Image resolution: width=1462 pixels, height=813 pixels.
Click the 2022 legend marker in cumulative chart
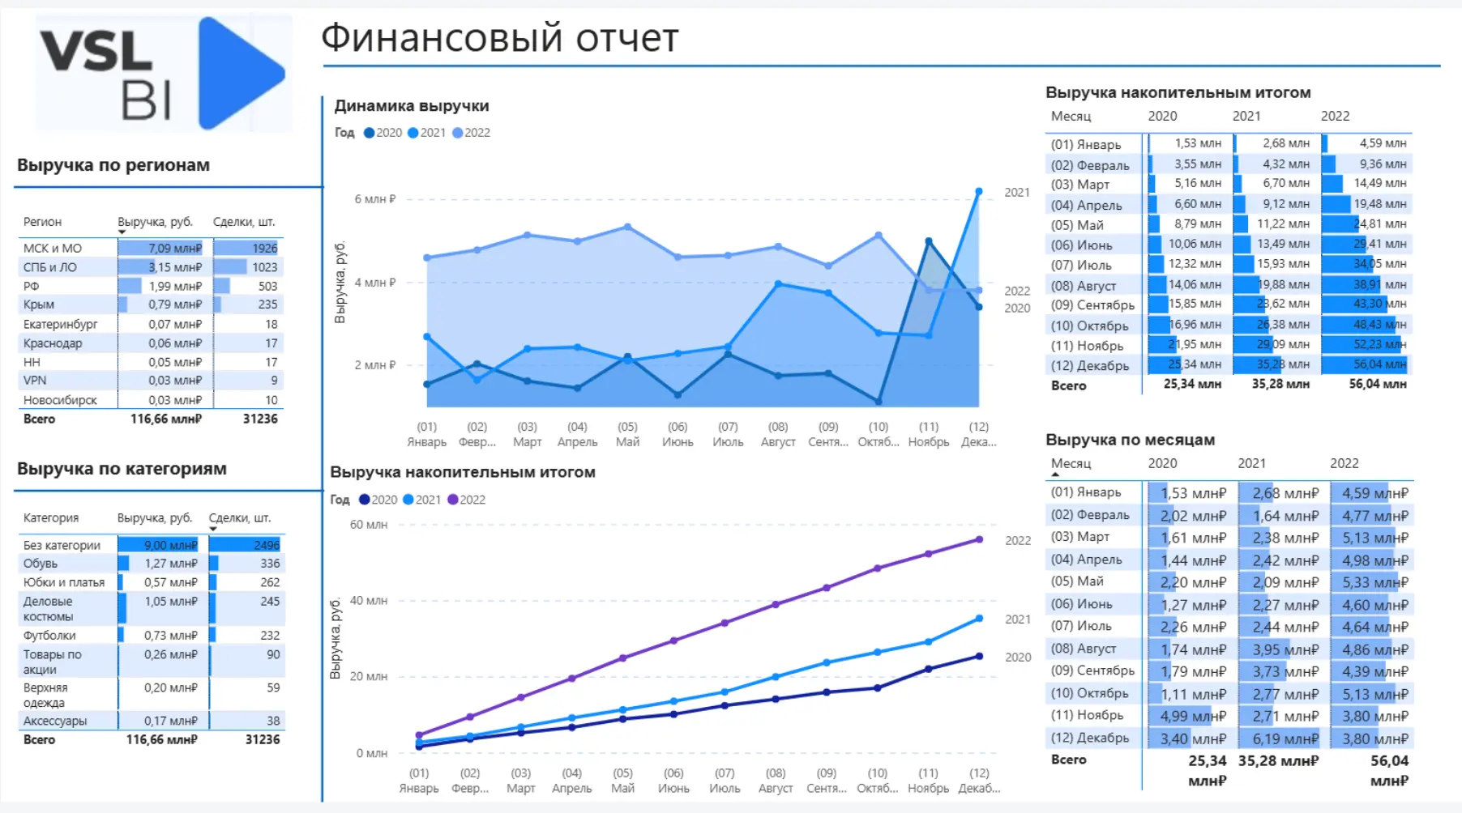[452, 500]
